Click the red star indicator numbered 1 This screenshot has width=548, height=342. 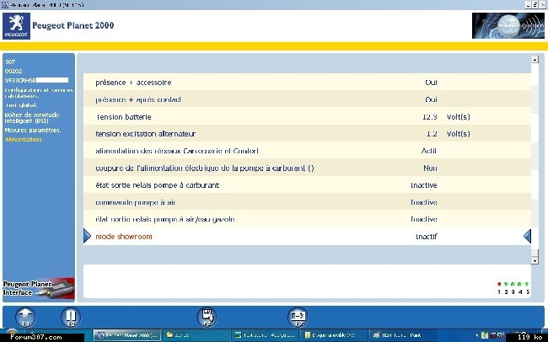pyautogui.click(x=499, y=284)
